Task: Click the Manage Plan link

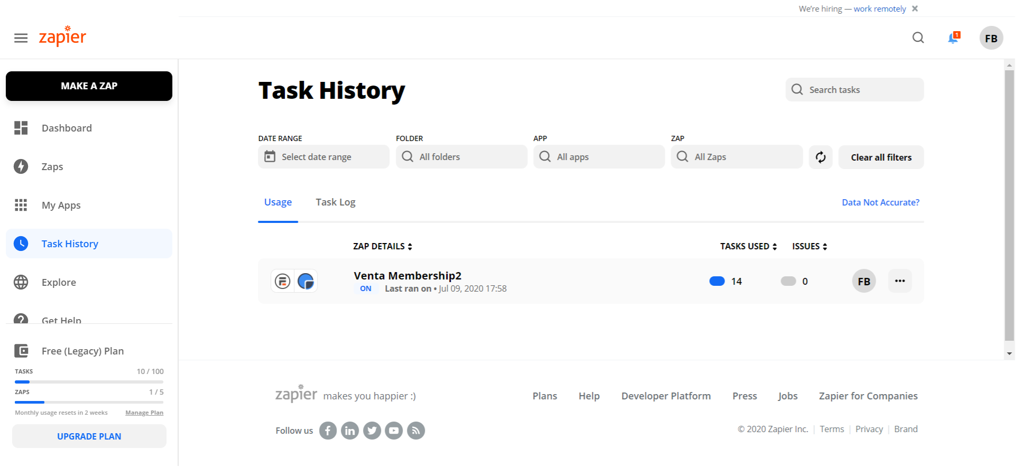Action: [x=144, y=413]
